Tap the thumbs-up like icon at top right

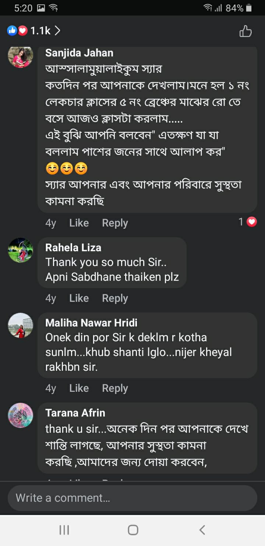[245, 31]
